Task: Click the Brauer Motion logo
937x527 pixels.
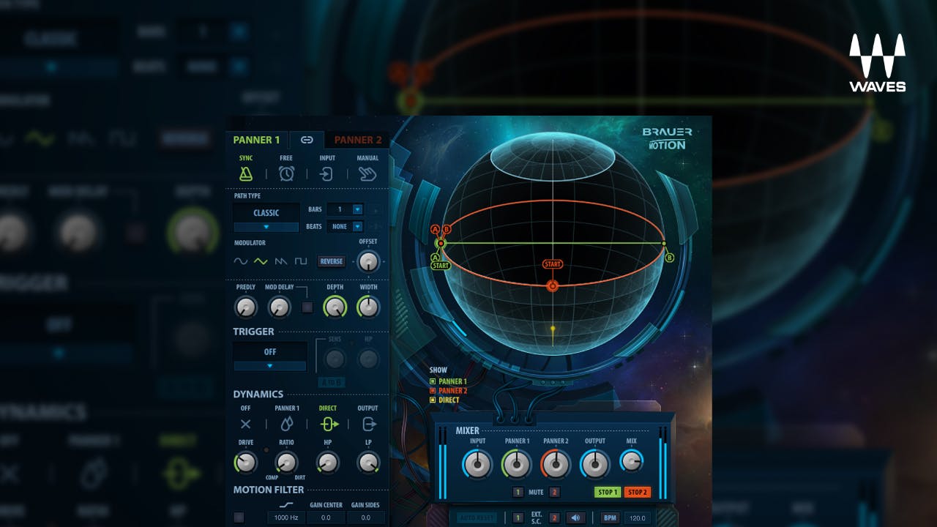Action: click(667, 138)
